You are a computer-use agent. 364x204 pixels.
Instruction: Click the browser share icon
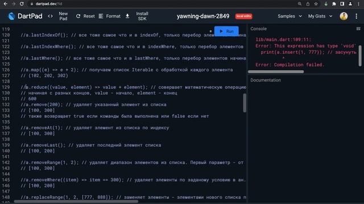(308, 4)
